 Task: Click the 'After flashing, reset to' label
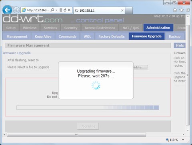pyautogui.click(x=23, y=60)
